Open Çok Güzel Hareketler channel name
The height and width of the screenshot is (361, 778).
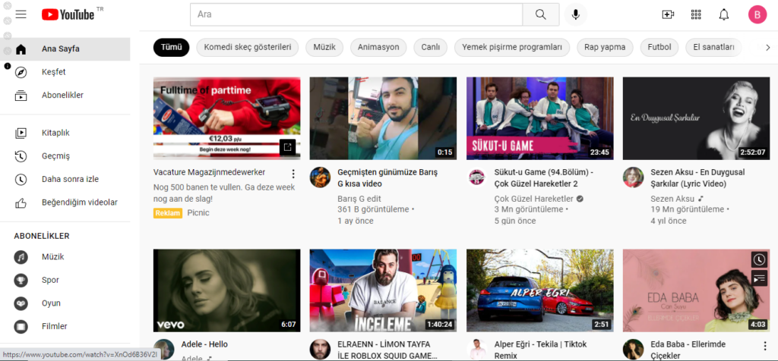(x=534, y=199)
